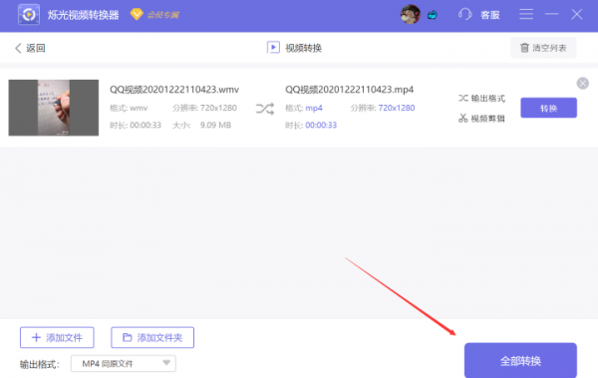Image resolution: width=598 pixels, height=378 pixels.
Task: Click output duration 00:00:33
Action: tap(321, 126)
